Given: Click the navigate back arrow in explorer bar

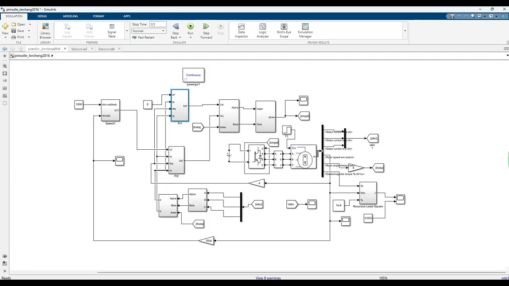Looking at the screenshot, I should pos(4,49).
